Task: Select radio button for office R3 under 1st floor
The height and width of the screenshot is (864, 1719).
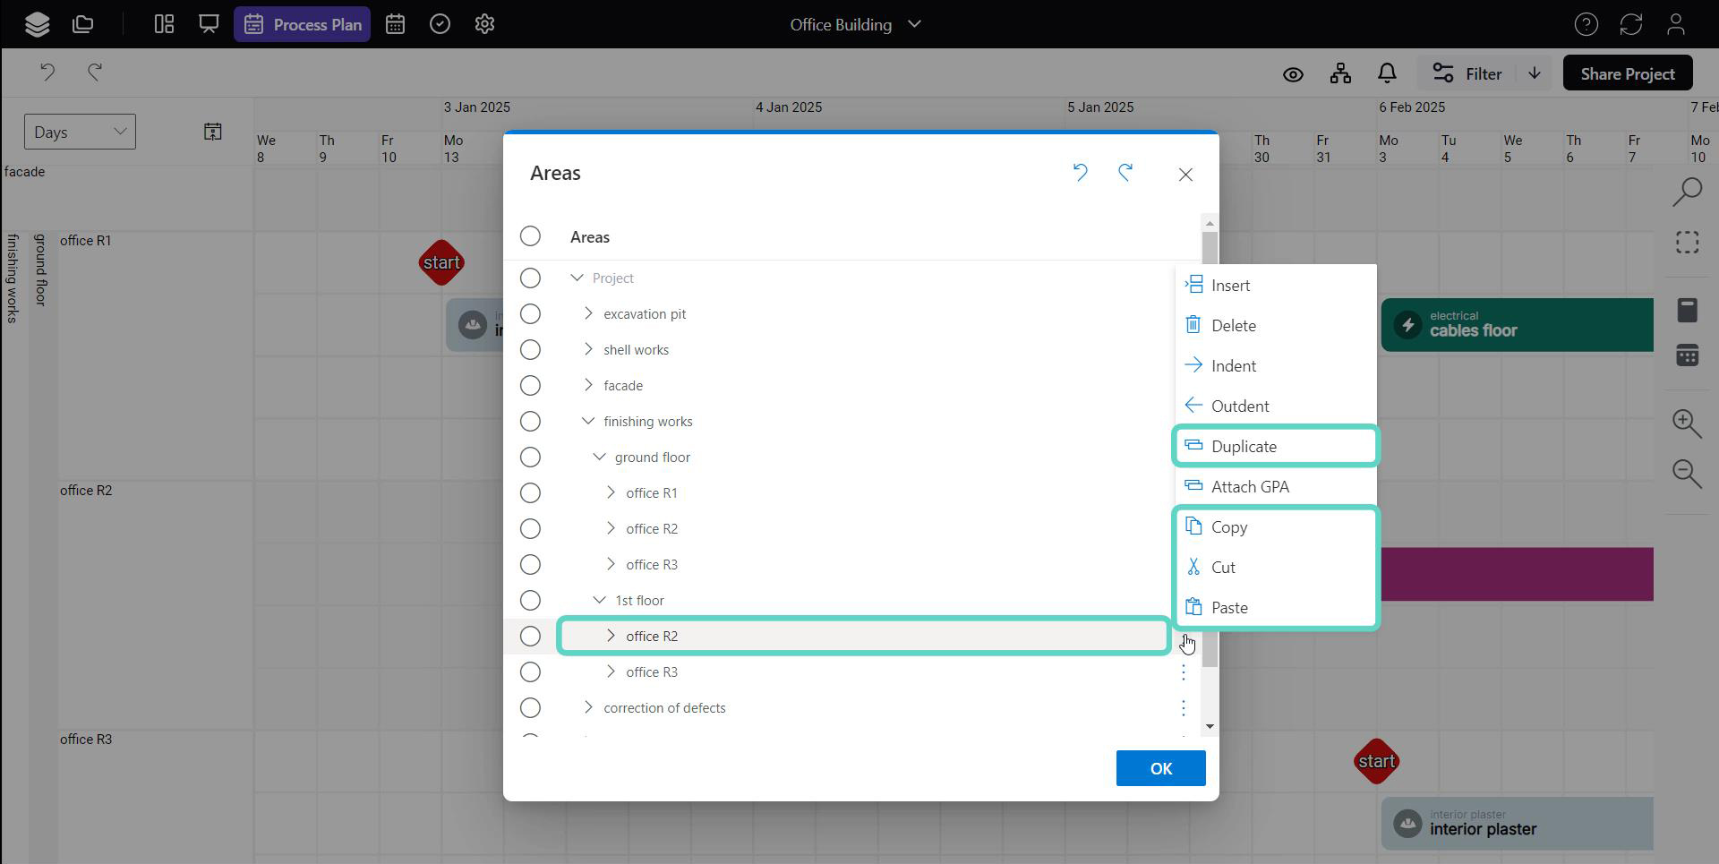Action: click(x=530, y=672)
